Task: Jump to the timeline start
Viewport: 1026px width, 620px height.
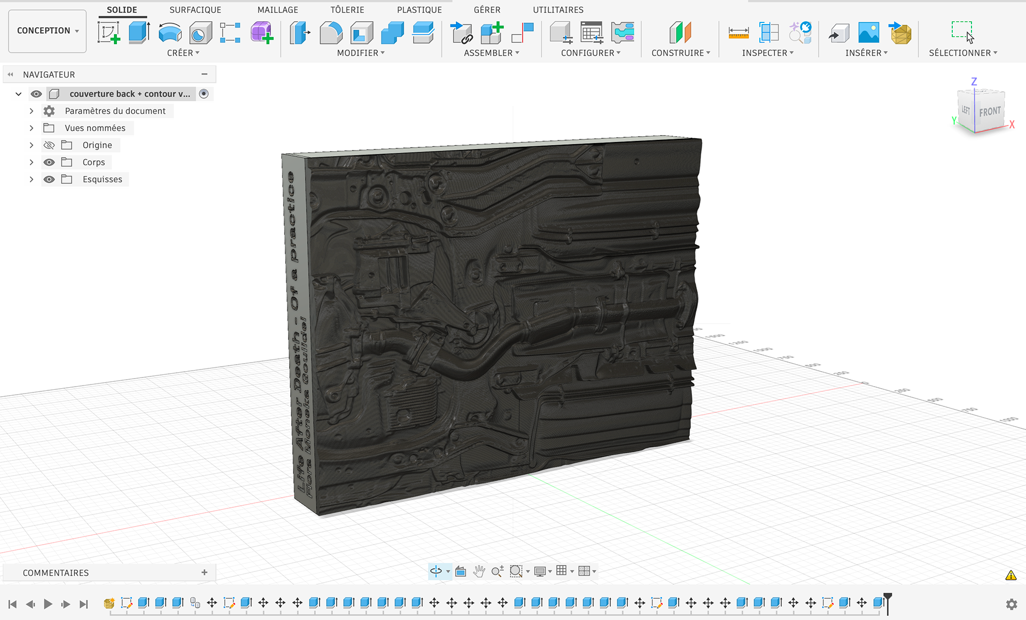Action: click(x=13, y=604)
